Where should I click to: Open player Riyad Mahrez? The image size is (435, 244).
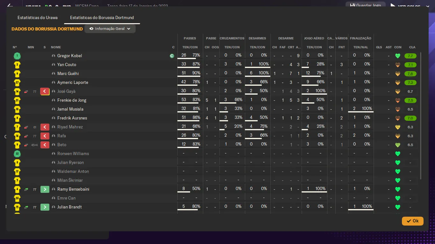point(70,127)
